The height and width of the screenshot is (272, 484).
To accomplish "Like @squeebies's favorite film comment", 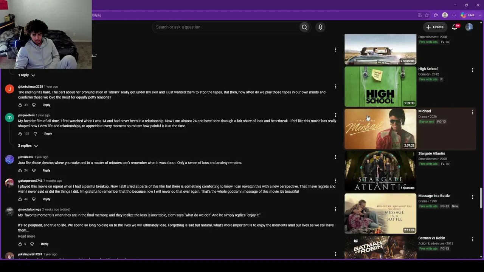I will [x=20, y=134].
